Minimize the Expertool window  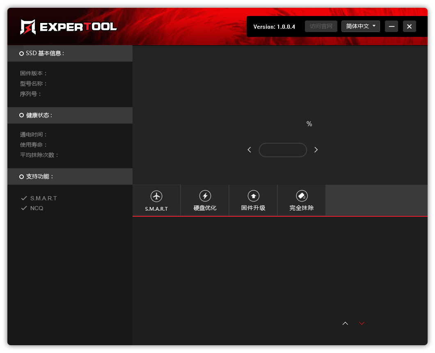tap(391, 26)
